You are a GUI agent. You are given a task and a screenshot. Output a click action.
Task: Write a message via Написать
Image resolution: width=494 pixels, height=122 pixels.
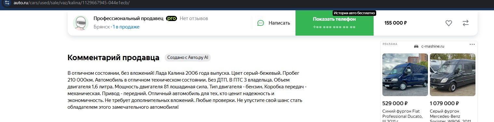274,23
